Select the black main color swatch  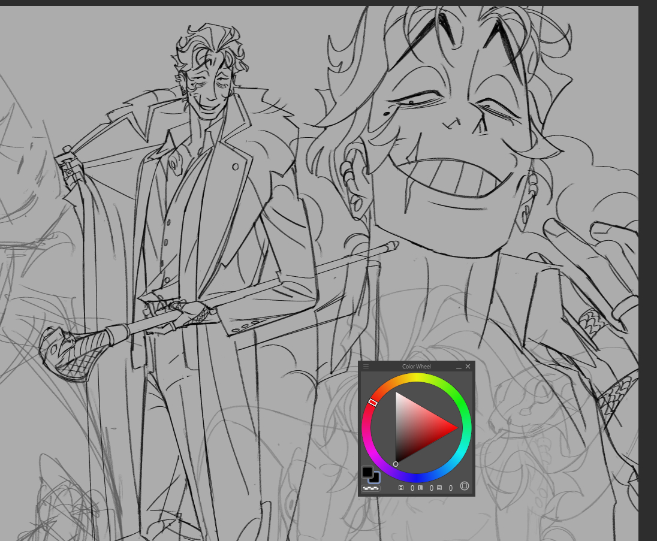367,472
